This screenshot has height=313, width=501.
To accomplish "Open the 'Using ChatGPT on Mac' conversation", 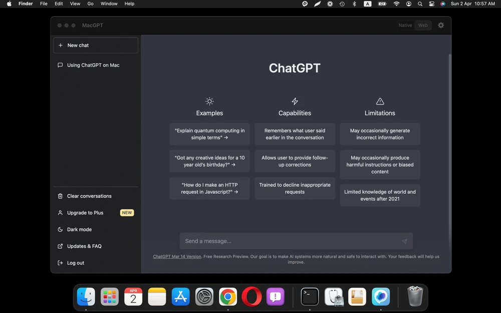I will 96,65.
